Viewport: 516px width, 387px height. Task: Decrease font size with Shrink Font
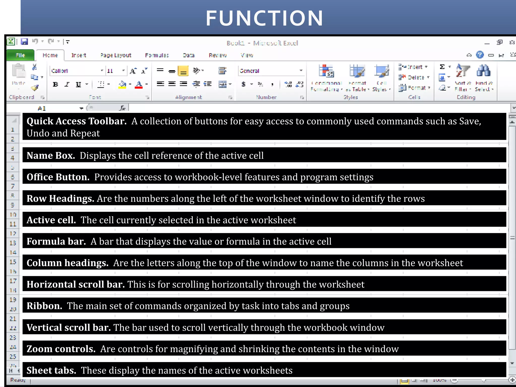(144, 71)
